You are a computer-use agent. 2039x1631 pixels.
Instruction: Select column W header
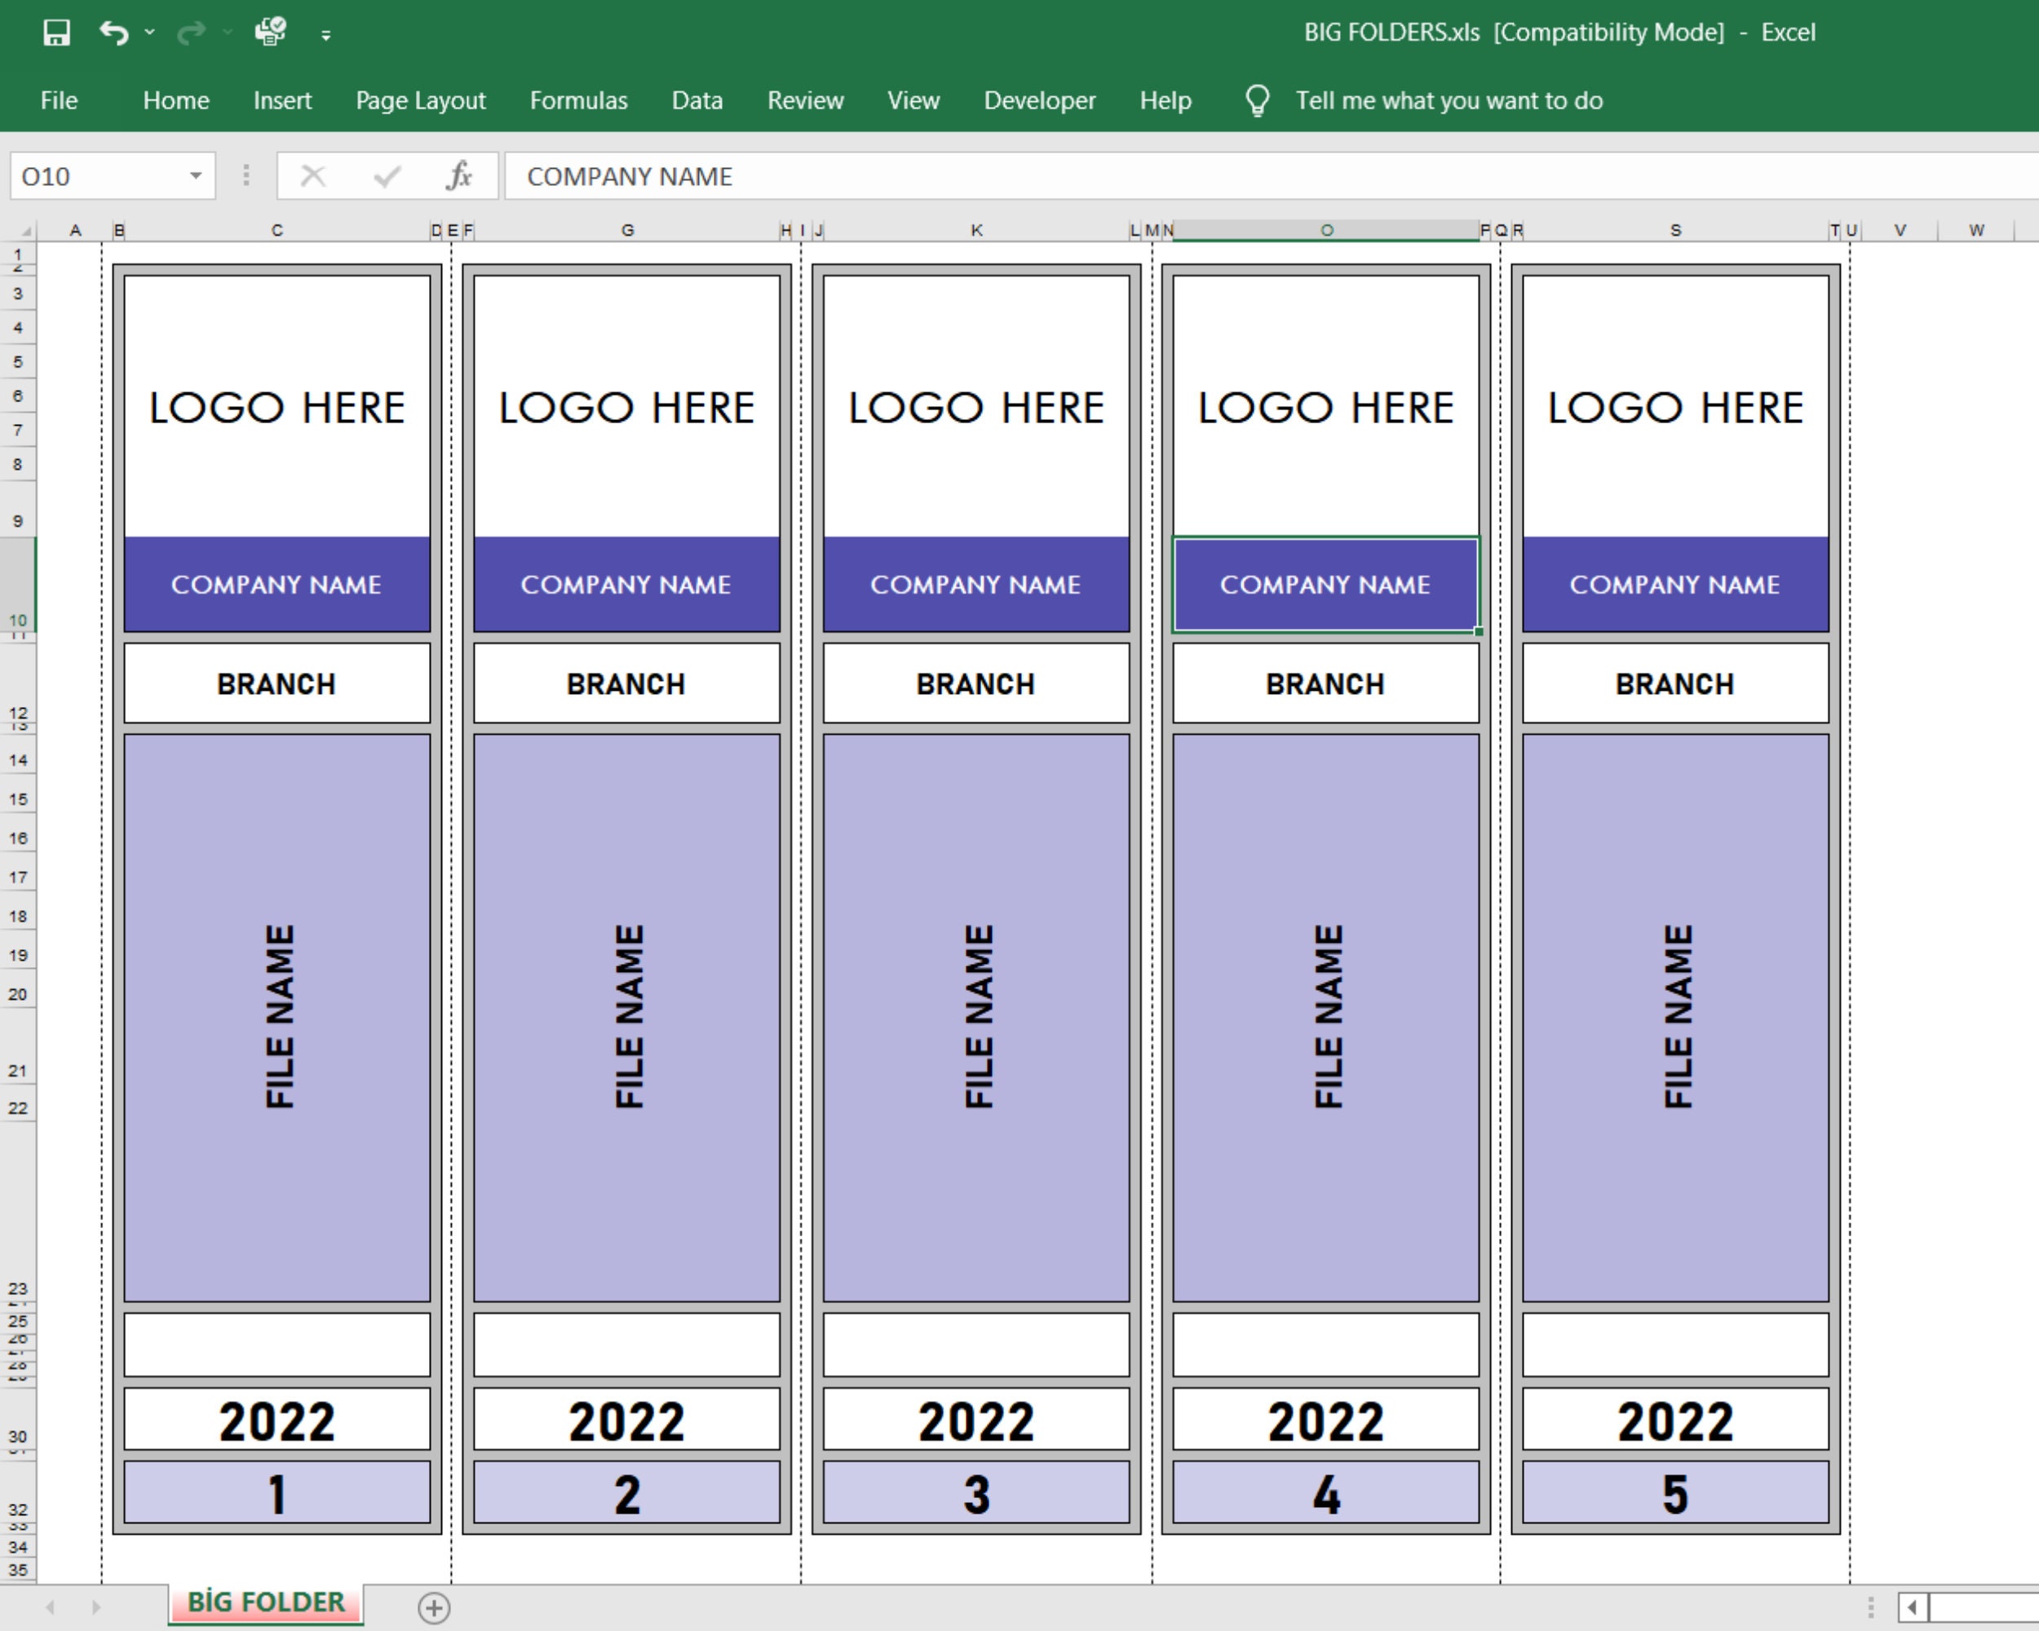click(x=1975, y=231)
